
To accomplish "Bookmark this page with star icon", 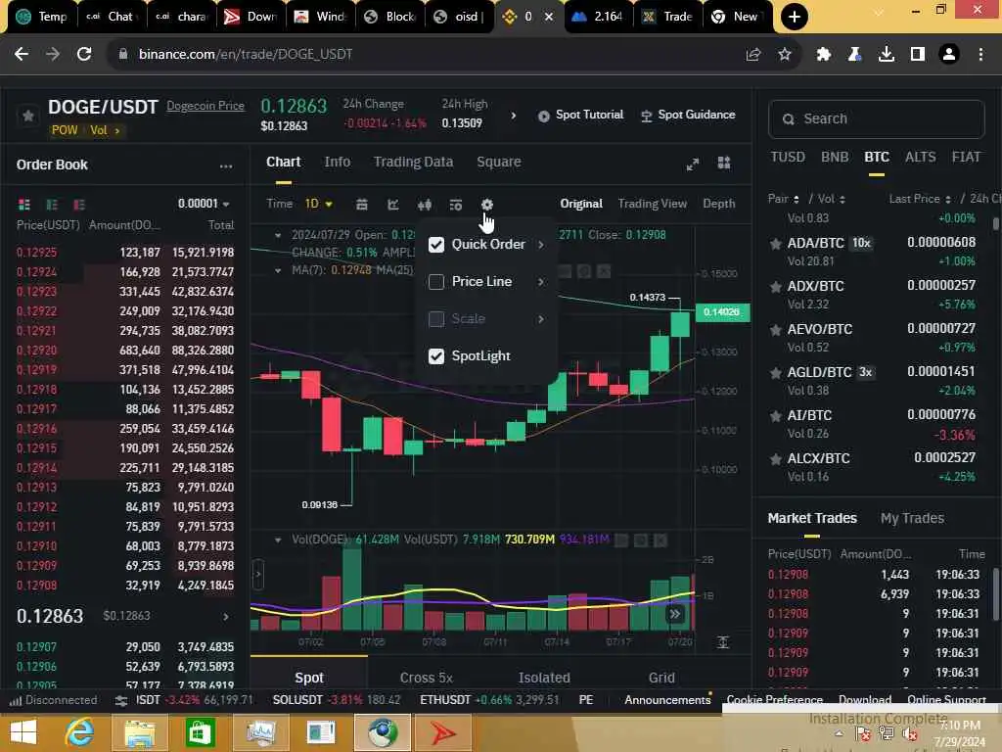I will 785,55.
